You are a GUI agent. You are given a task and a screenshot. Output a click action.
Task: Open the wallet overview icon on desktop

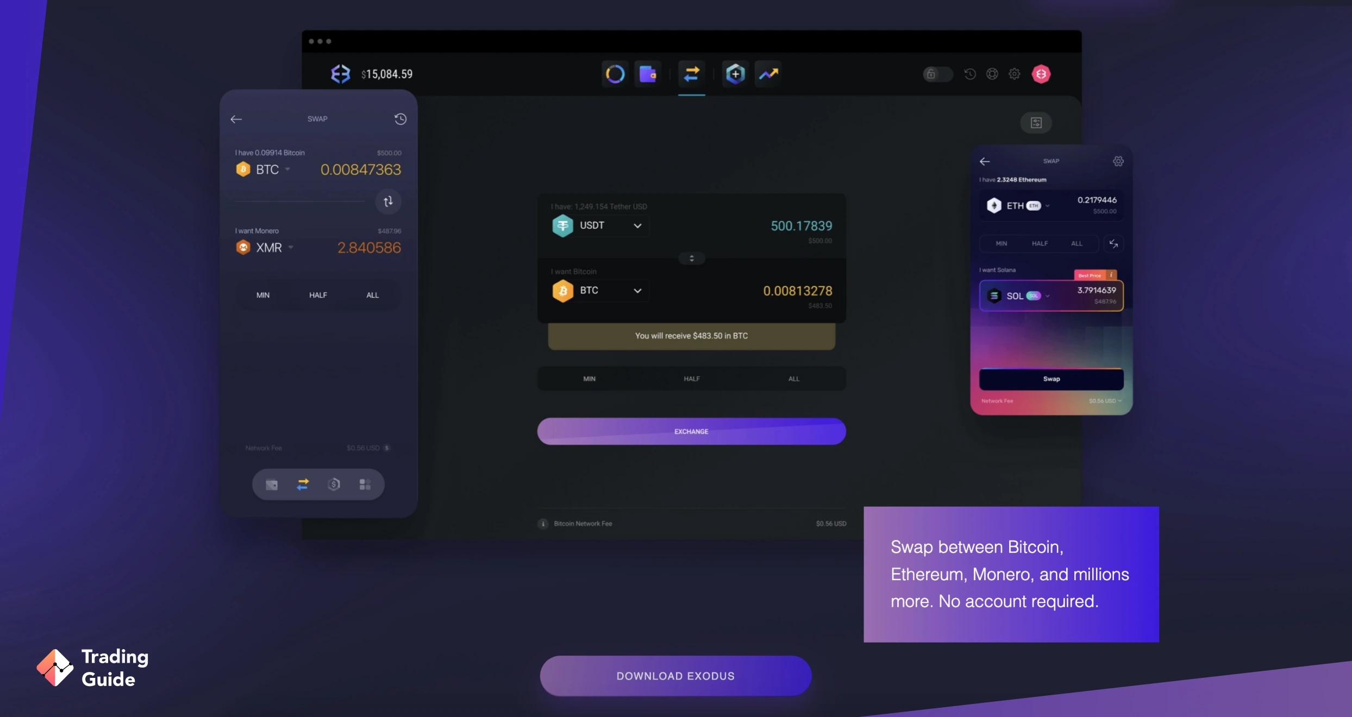[647, 73]
